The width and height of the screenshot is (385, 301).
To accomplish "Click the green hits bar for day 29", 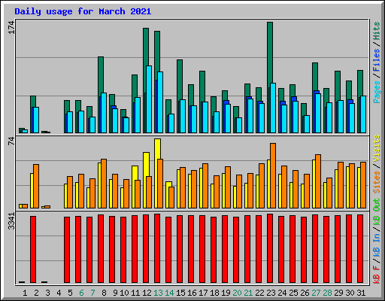I will [x=338, y=86].
